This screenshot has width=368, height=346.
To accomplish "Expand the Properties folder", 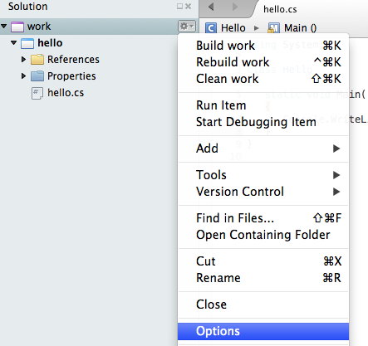I will click(23, 76).
